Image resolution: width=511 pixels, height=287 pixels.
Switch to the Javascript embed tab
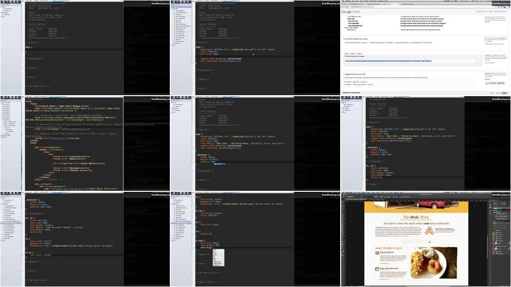[359, 54]
